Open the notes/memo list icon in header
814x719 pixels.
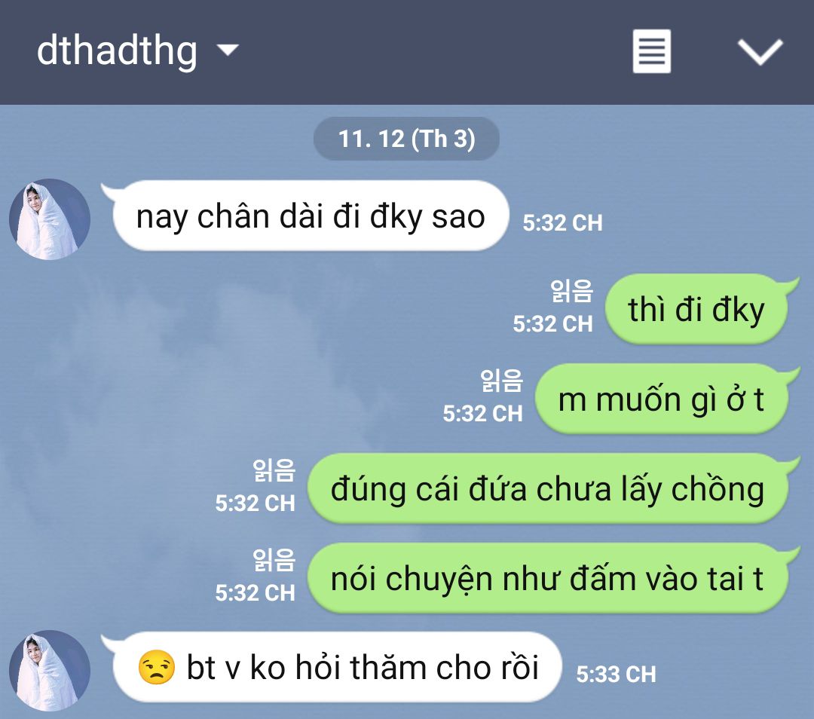(x=651, y=51)
